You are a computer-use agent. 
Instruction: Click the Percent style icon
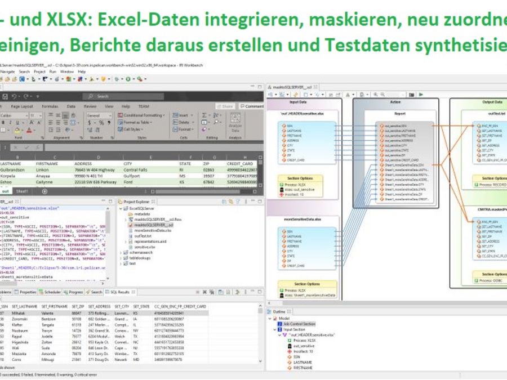click(x=101, y=123)
